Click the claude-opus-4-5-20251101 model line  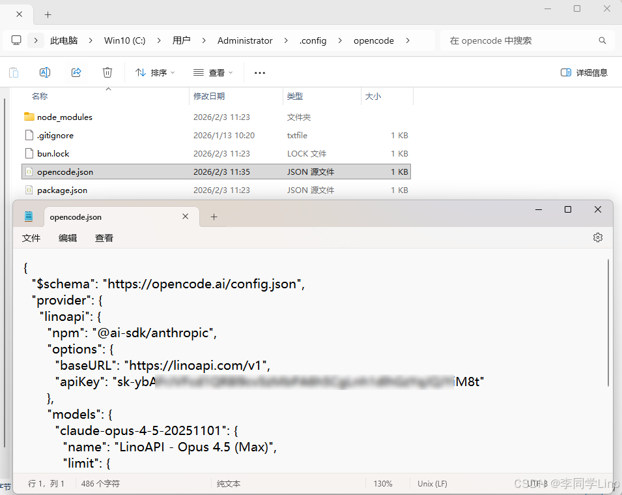coord(147,430)
